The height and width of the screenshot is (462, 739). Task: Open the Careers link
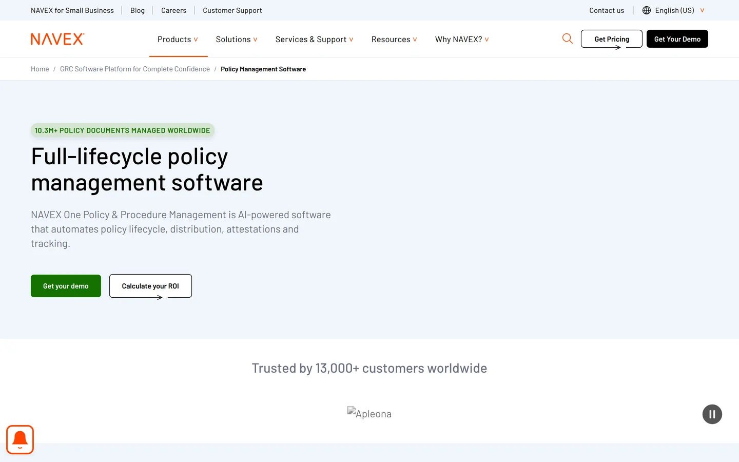tap(174, 10)
